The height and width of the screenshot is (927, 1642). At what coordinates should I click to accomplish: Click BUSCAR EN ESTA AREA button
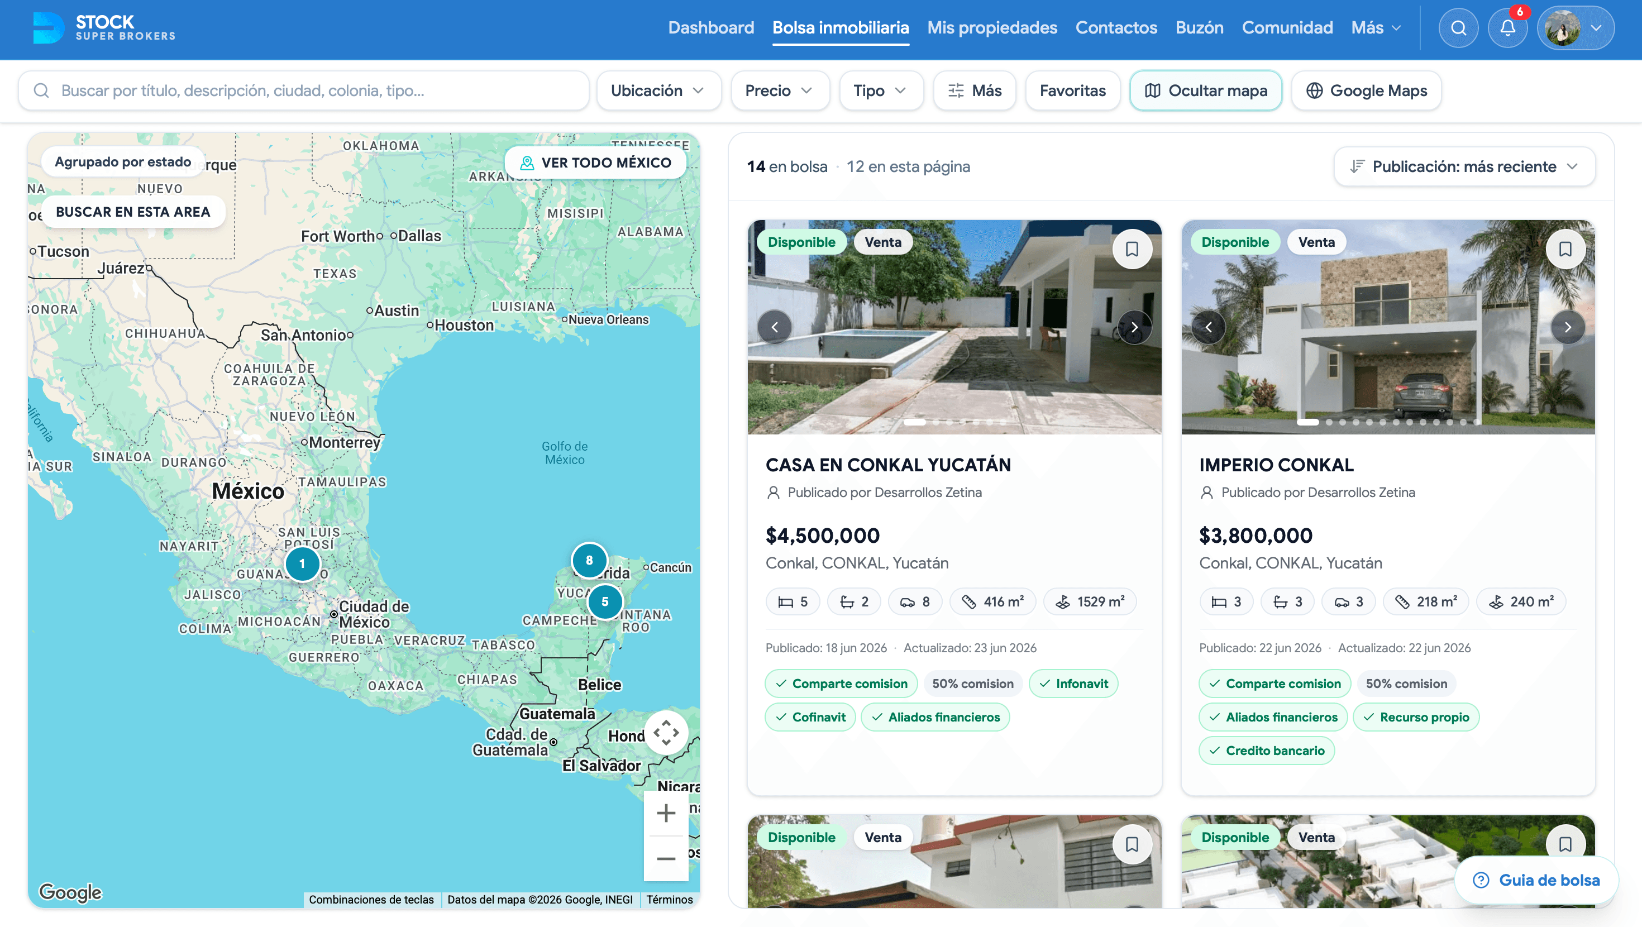tap(132, 212)
